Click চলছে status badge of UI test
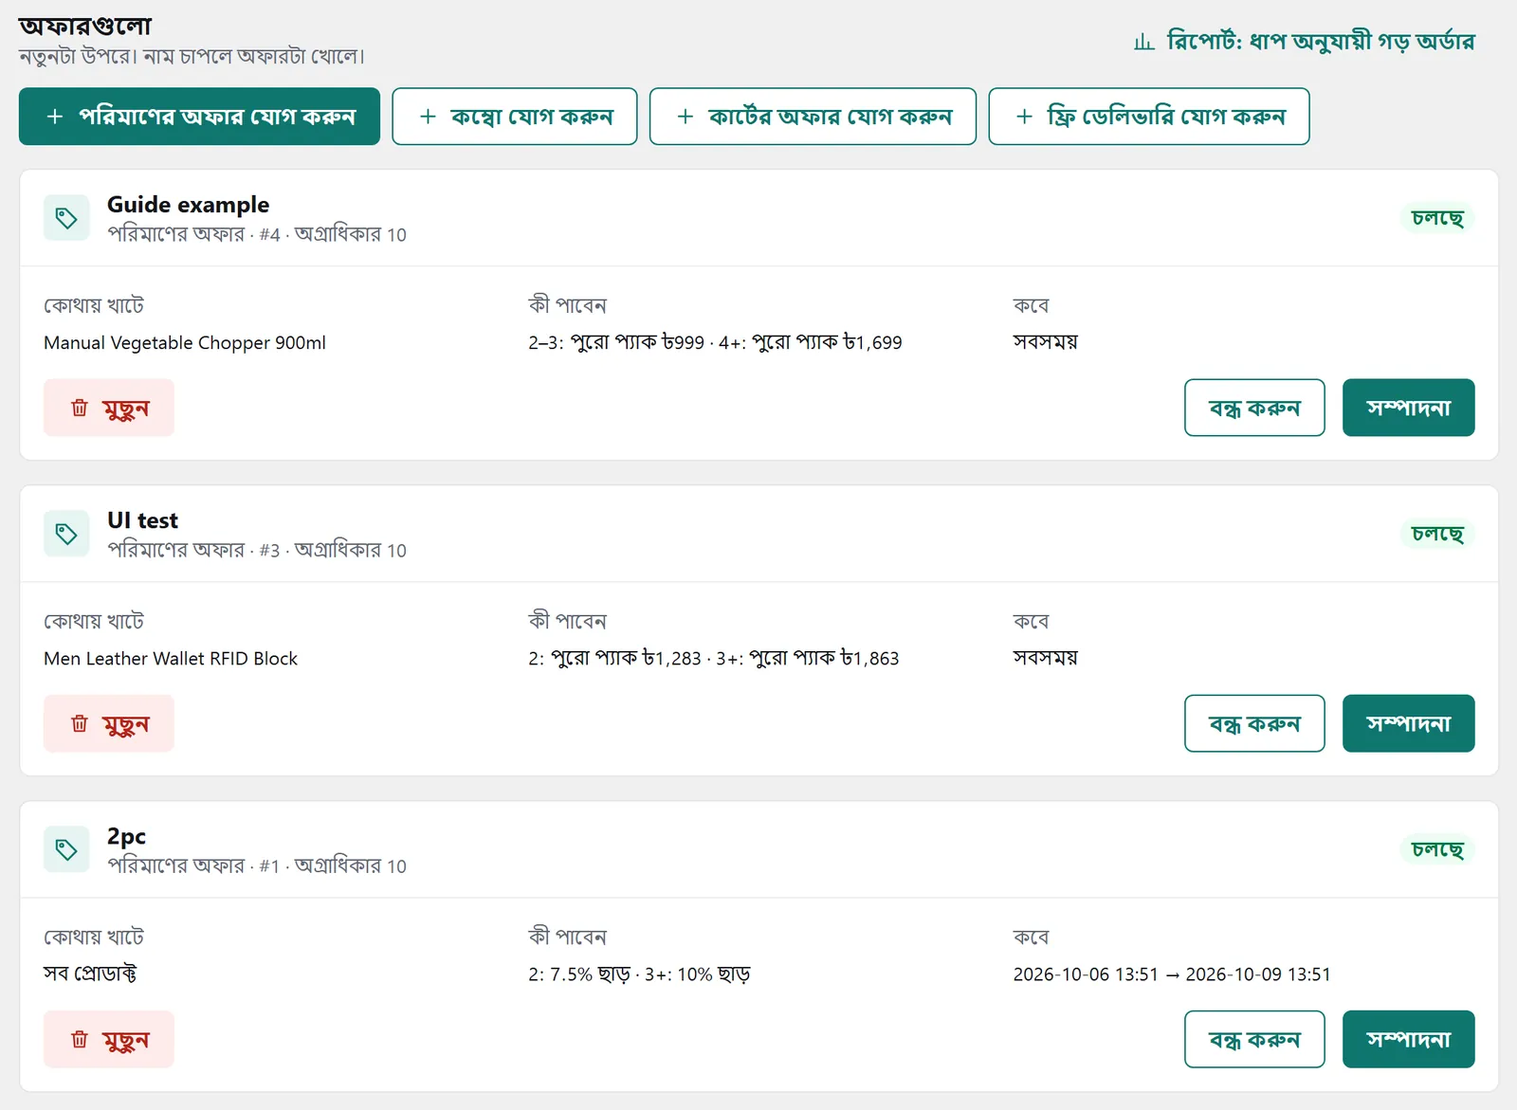Screen dimensions: 1517x1110 point(1437,534)
